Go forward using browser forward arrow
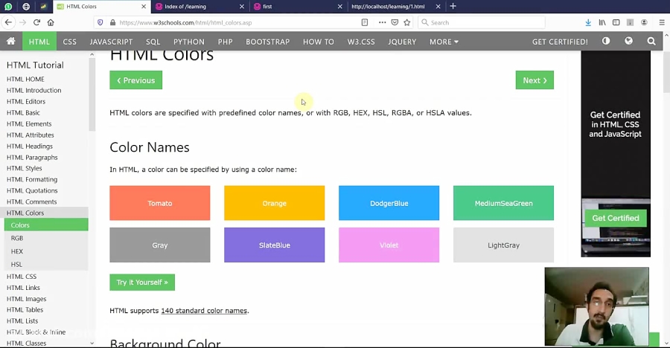The height and width of the screenshot is (348, 670). point(22,22)
